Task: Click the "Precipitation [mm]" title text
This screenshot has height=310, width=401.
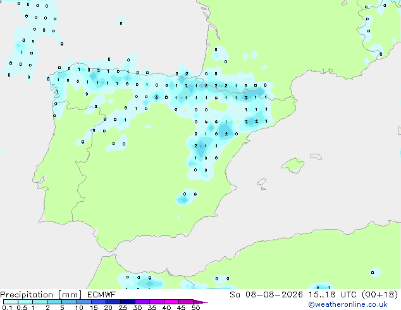Action: 41,295
